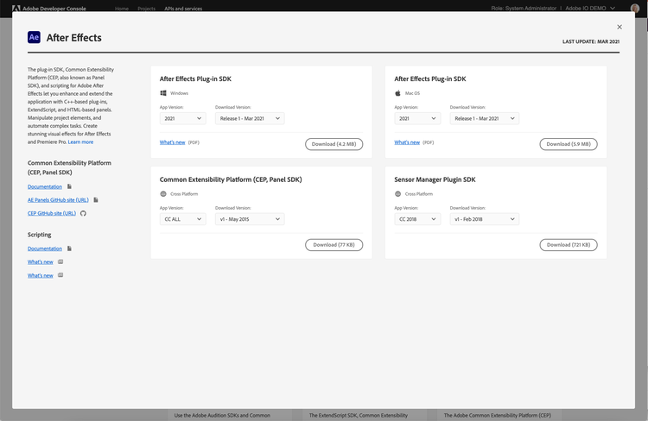Click the After Effects Ae logo icon
Image resolution: width=648 pixels, height=421 pixels.
click(34, 37)
